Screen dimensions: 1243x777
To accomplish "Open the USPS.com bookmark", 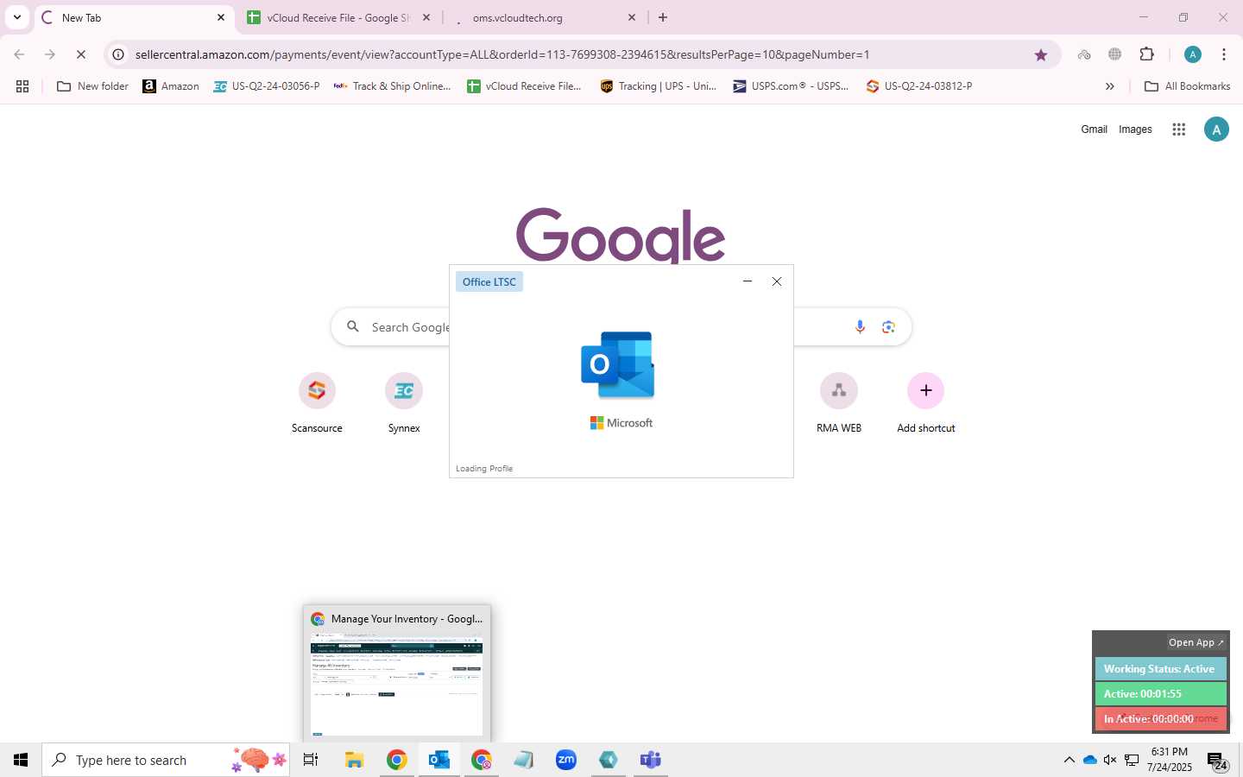I will pyautogui.click(x=791, y=86).
